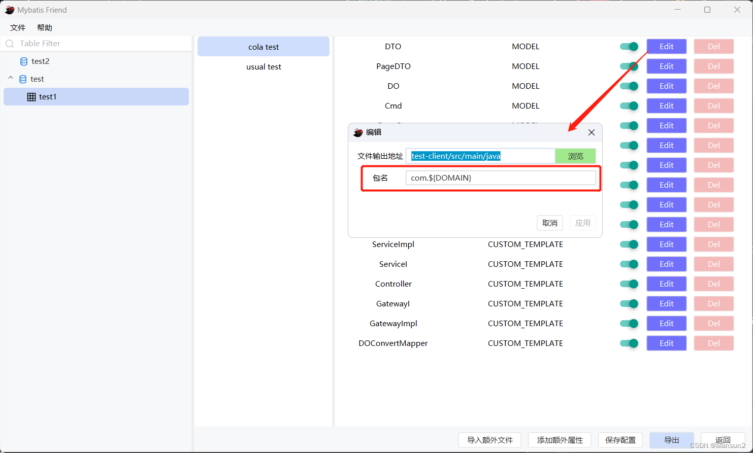Select the cola test configuration
The width and height of the screenshot is (753, 453).
pyautogui.click(x=264, y=47)
